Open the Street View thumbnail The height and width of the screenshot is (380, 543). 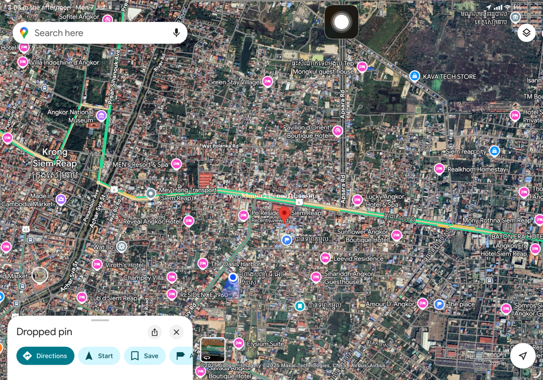pos(212,350)
